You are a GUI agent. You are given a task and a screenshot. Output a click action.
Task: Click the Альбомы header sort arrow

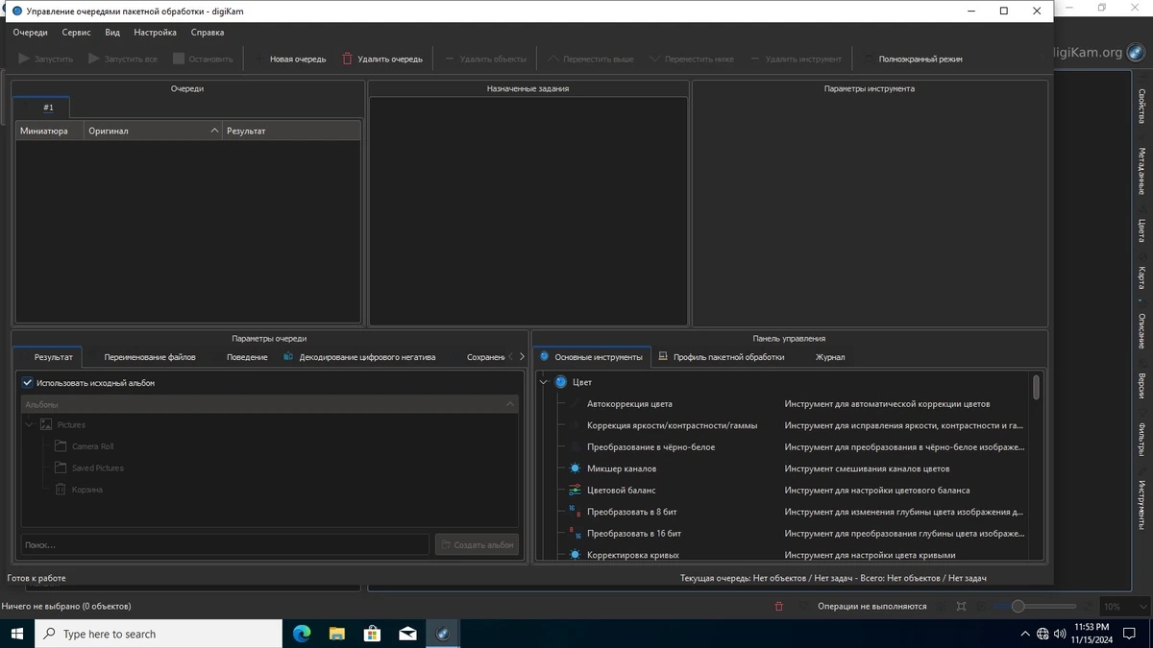click(x=509, y=404)
